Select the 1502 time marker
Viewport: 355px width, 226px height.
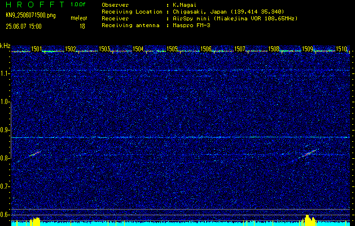click(x=71, y=49)
